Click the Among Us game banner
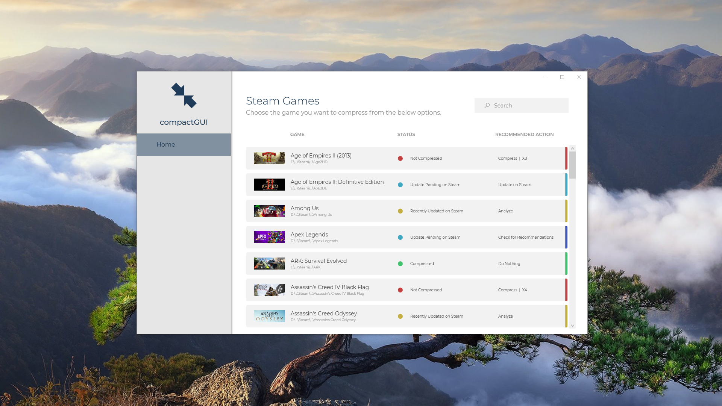The width and height of the screenshot is (722, 406). point(269,211)
